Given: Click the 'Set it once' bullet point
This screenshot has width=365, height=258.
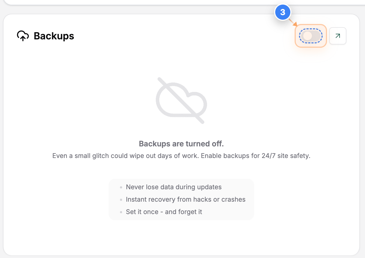Looking at the screenshot, I should [164, 212].
